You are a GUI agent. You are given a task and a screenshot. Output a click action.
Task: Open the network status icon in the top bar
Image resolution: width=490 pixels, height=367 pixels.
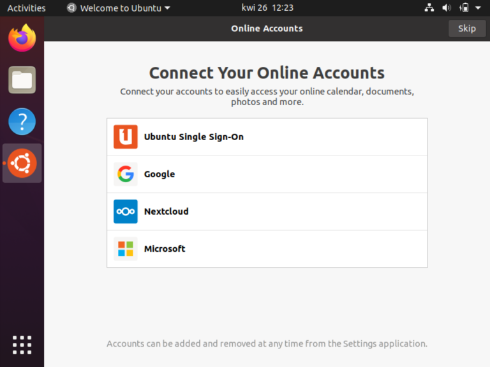pos(429,8)
